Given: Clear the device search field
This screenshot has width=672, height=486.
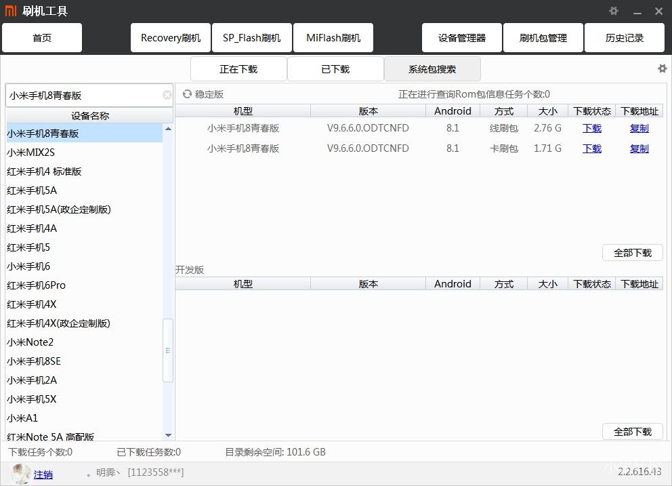Looking at the screenshot, I should (167, 95).
